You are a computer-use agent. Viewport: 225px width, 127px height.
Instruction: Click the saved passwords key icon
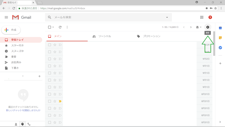[x=211, y=8]
